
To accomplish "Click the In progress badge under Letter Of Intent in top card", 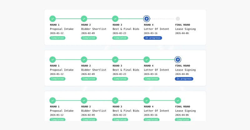I will pos(153,38).
